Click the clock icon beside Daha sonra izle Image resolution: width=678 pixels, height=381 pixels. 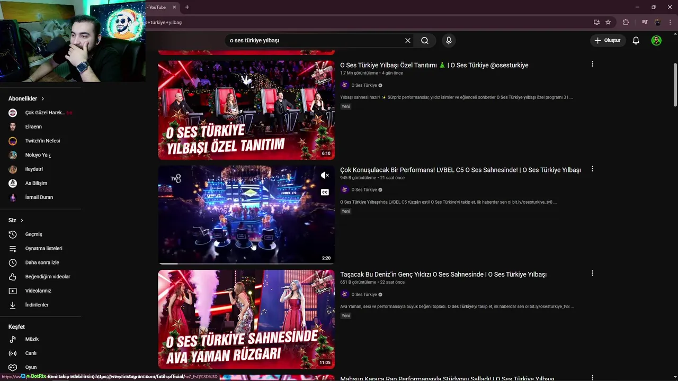point(13,262)
